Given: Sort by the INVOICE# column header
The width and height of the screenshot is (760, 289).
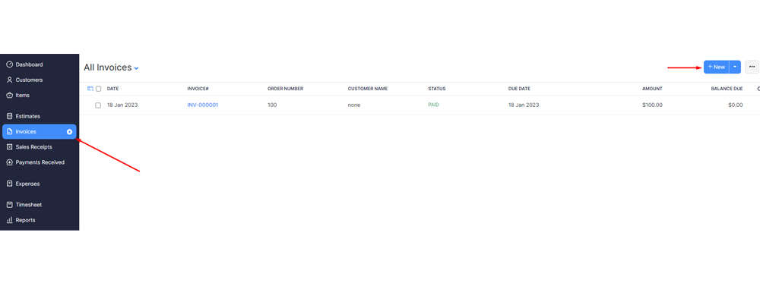Looking at the screenshot, I should [x=198, y=89].
